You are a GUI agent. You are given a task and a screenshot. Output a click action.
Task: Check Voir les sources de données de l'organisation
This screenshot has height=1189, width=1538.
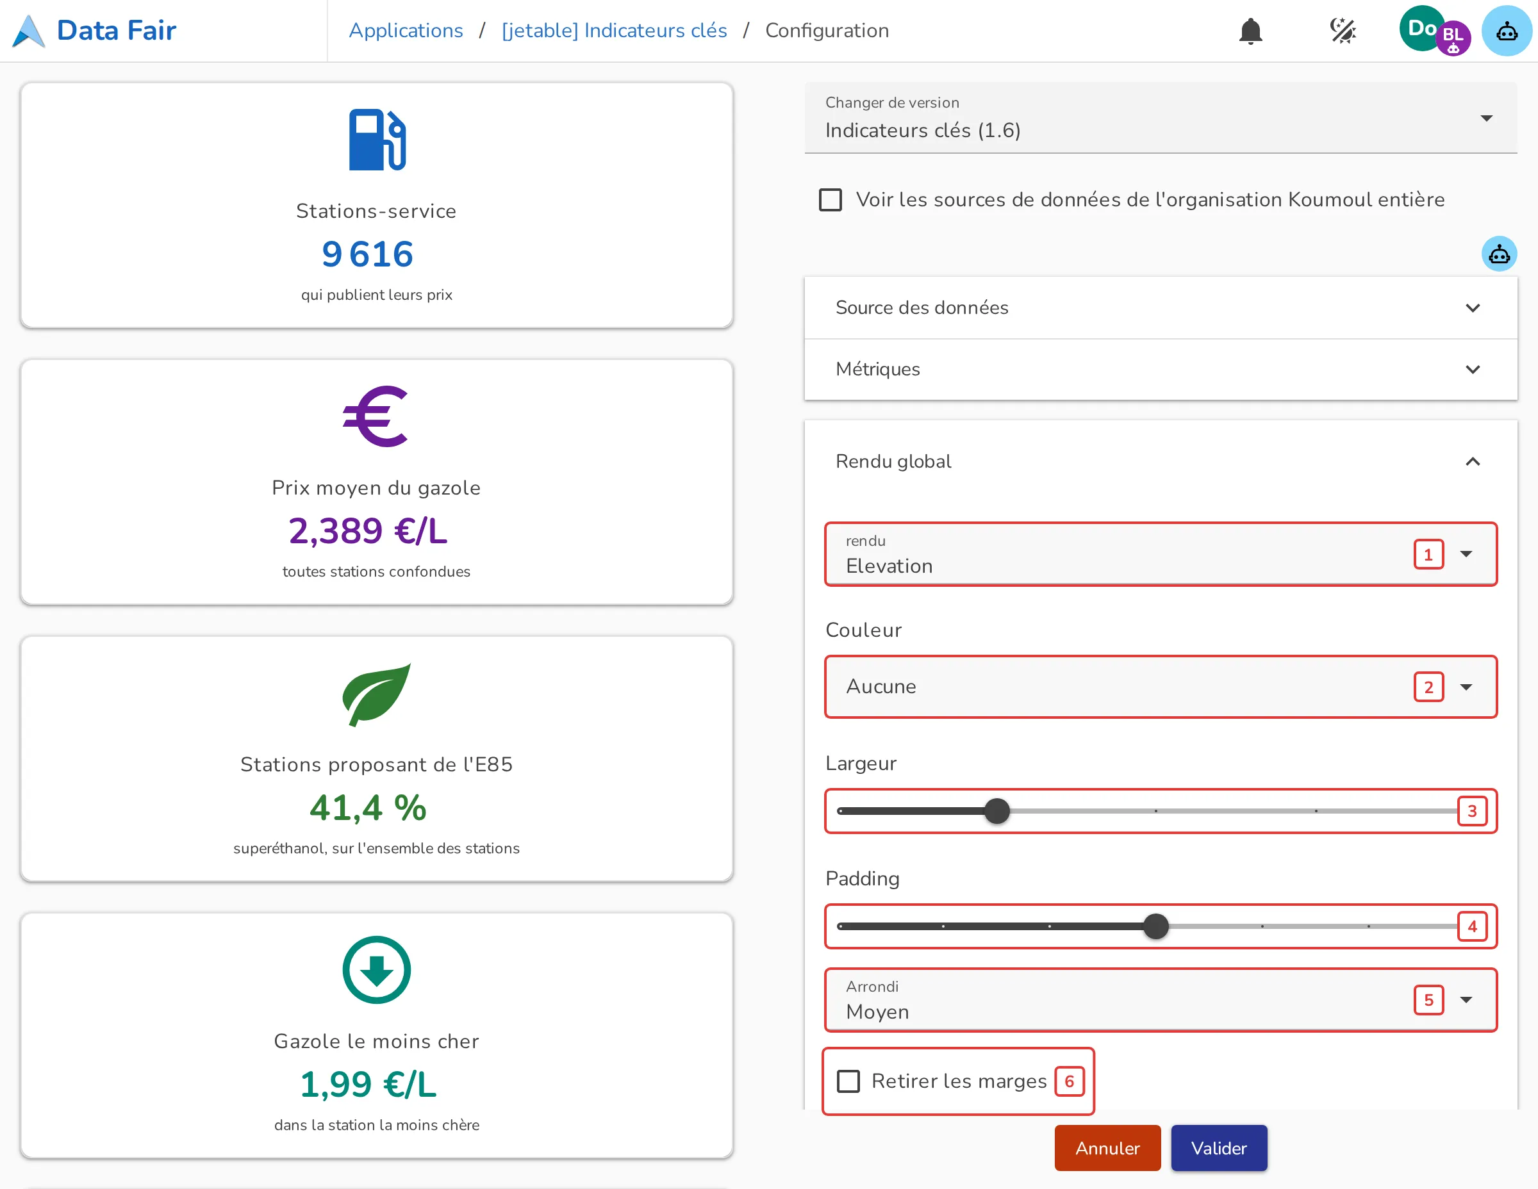pos(831,200)
